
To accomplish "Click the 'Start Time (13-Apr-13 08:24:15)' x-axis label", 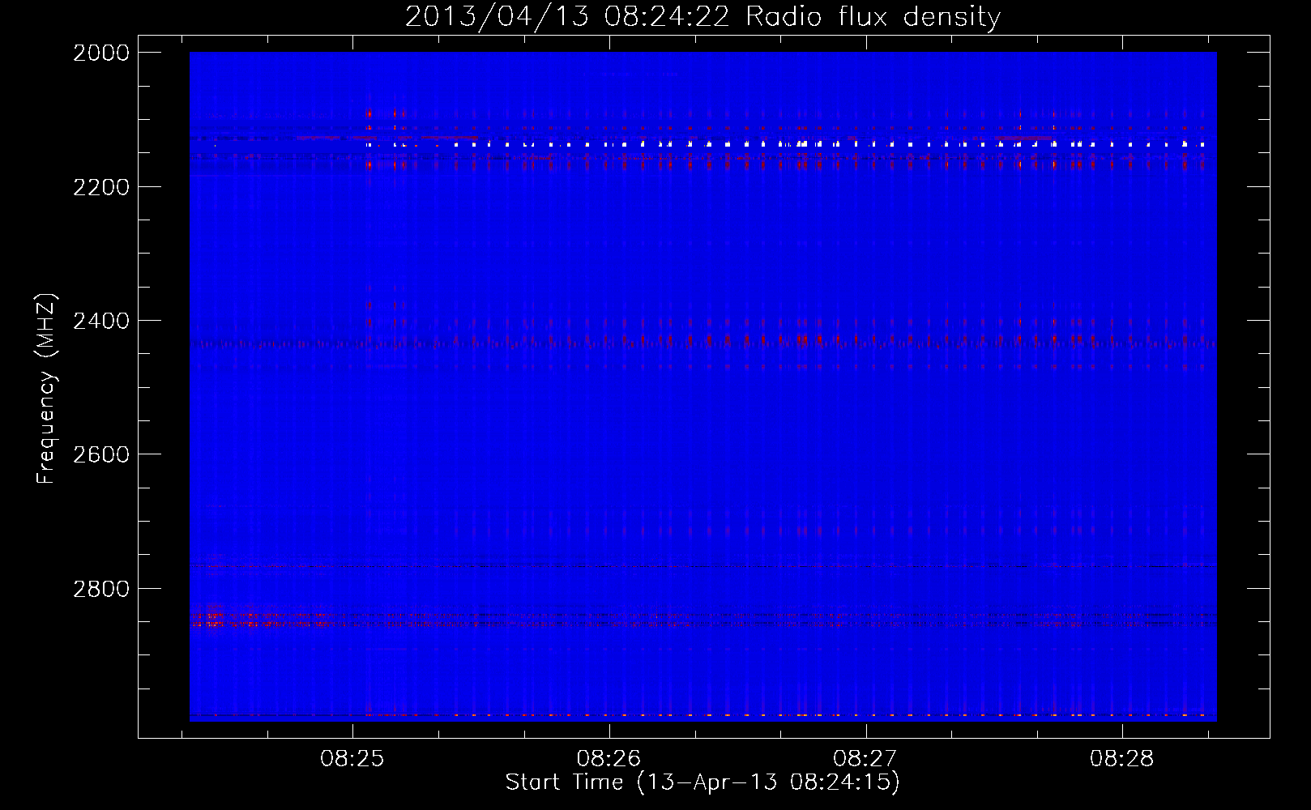I will (702, 782).
